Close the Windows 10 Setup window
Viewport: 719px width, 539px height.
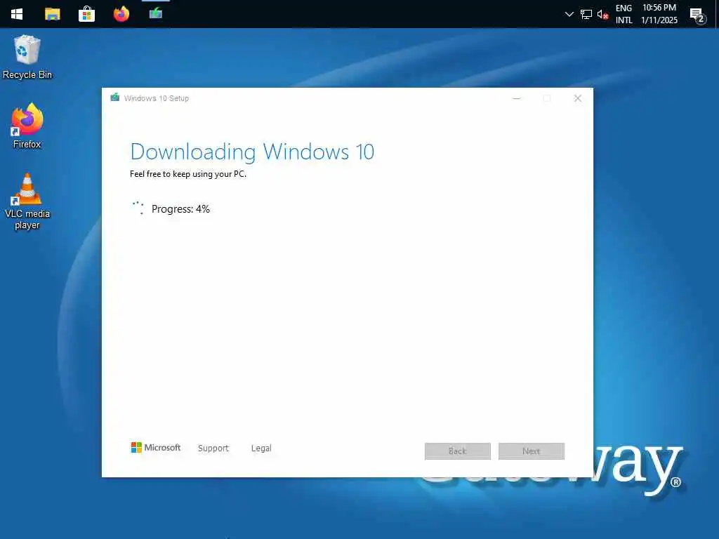[578, 98]
